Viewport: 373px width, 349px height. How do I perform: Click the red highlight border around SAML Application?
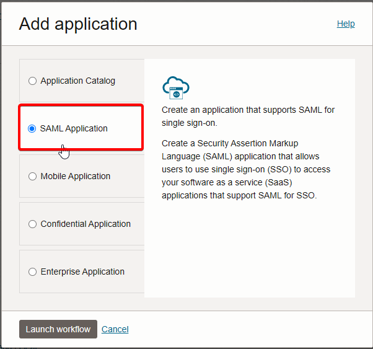pos(81,105)
